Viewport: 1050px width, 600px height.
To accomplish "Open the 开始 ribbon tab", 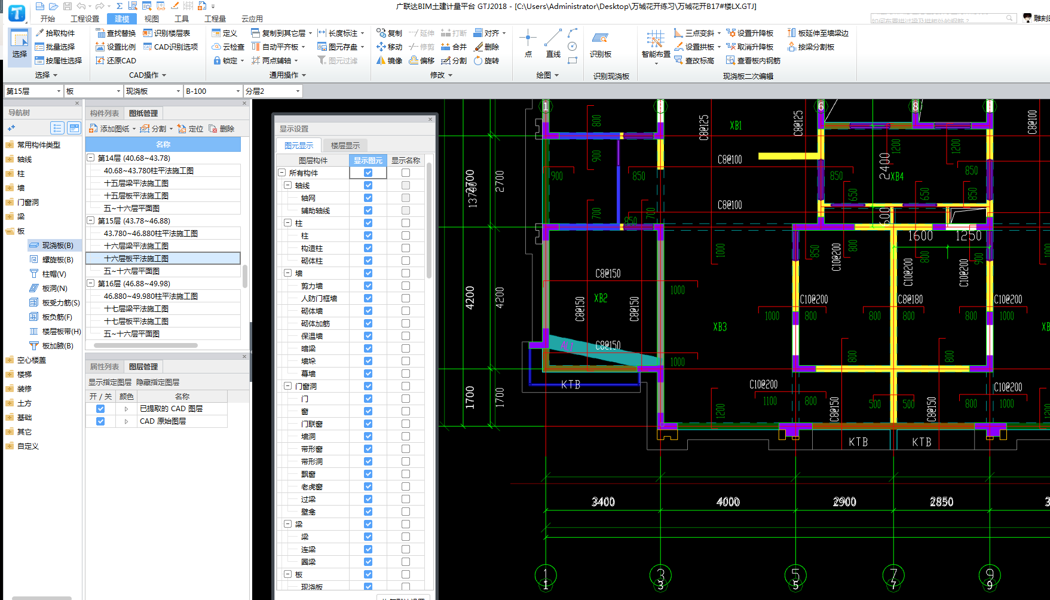I will [x=48, y=19].
